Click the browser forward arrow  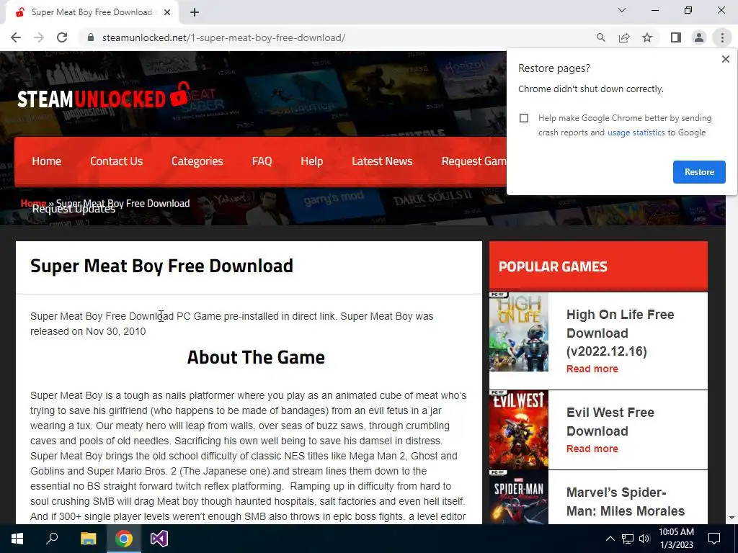(39, 37)
